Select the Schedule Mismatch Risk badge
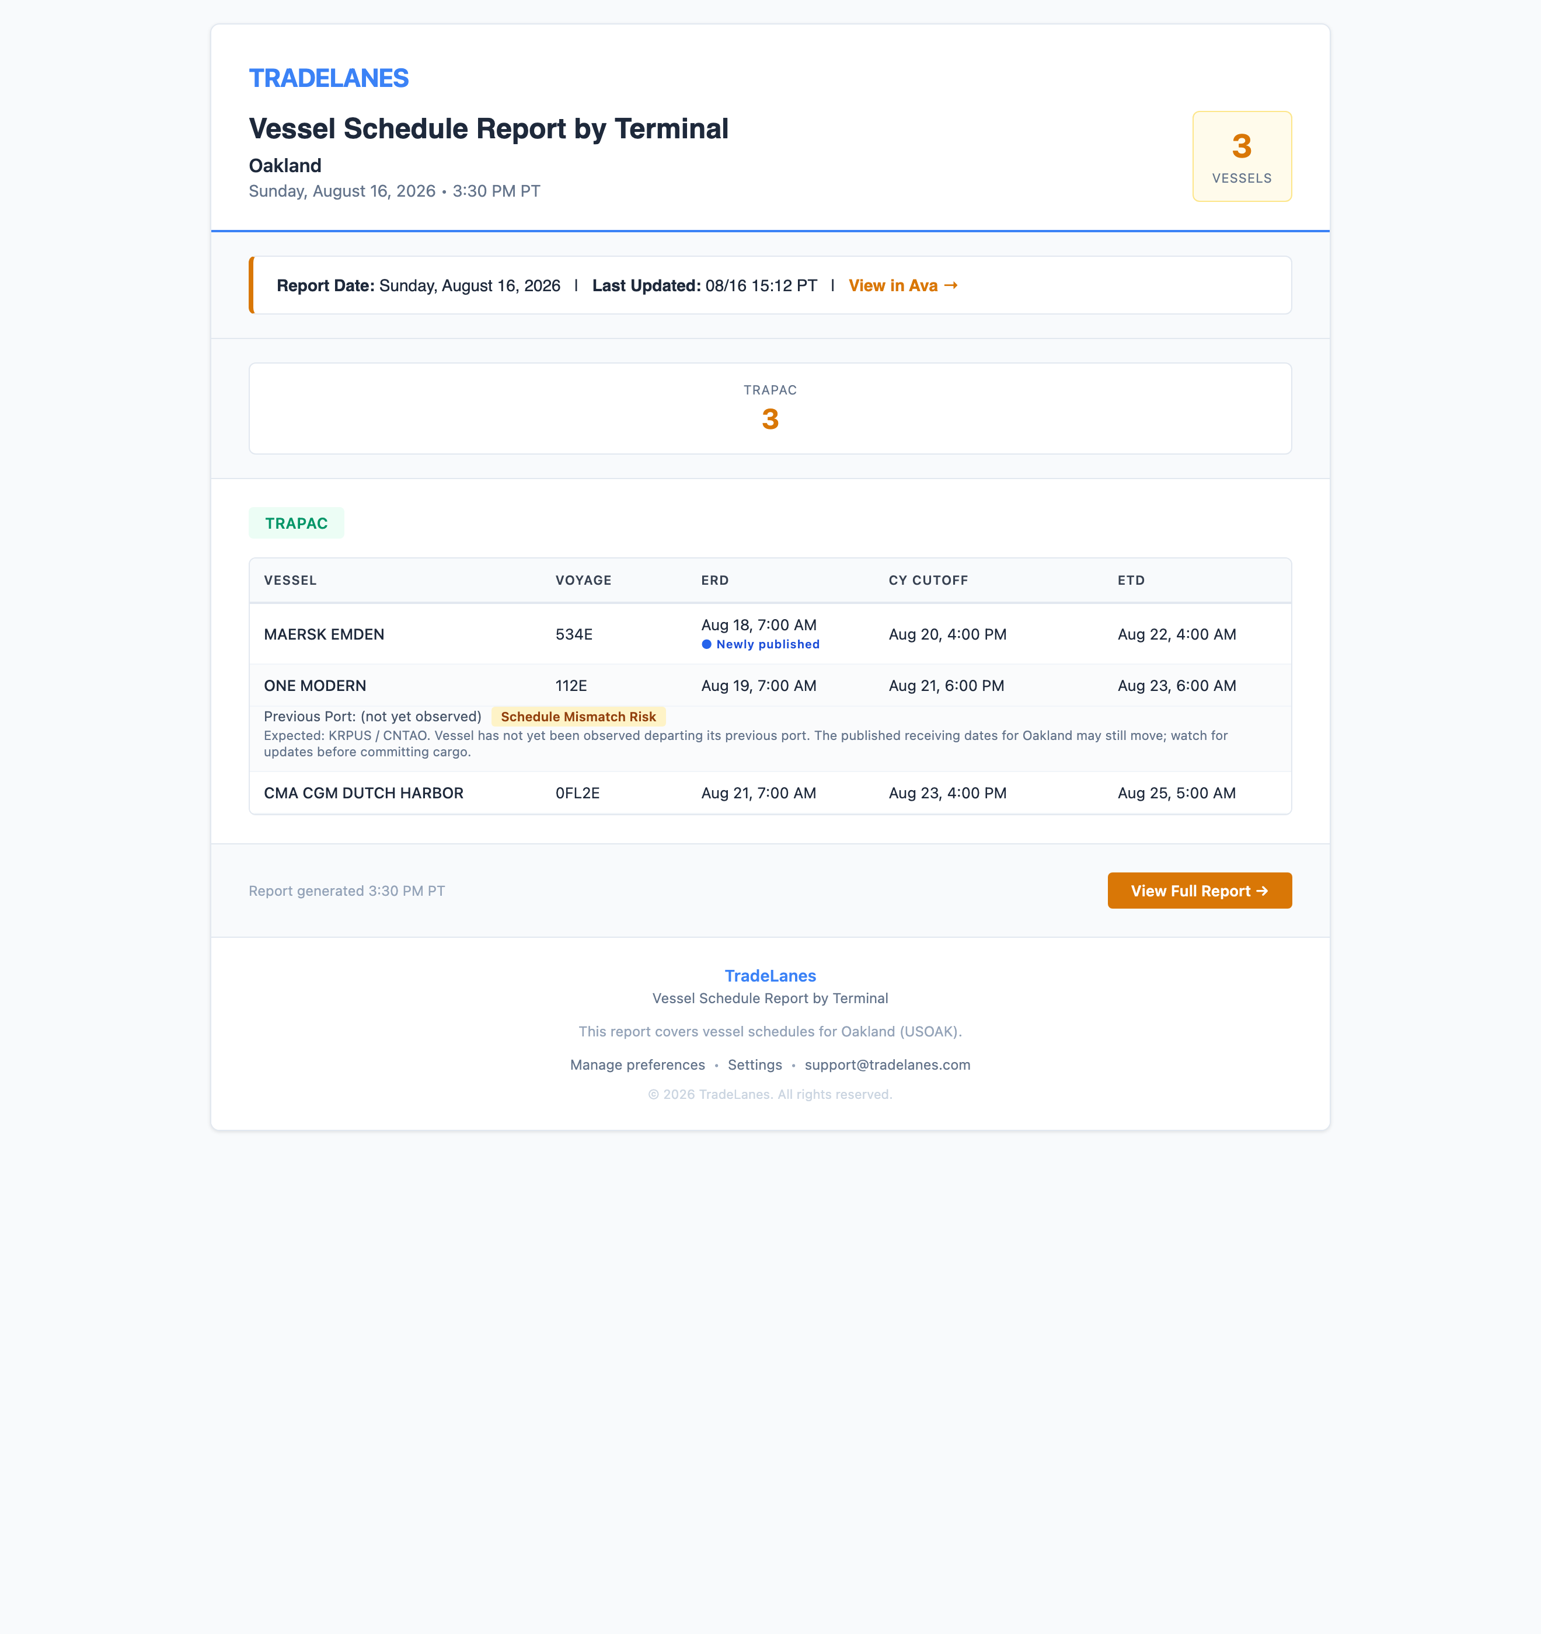 click(578, 717)
